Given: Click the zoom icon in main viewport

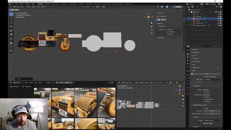Looking at the screenshot, I should click(x=152, y=23).
